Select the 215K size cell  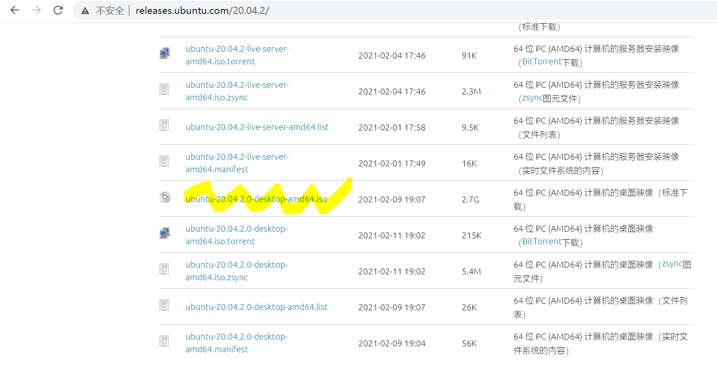[x=471, y=235]
